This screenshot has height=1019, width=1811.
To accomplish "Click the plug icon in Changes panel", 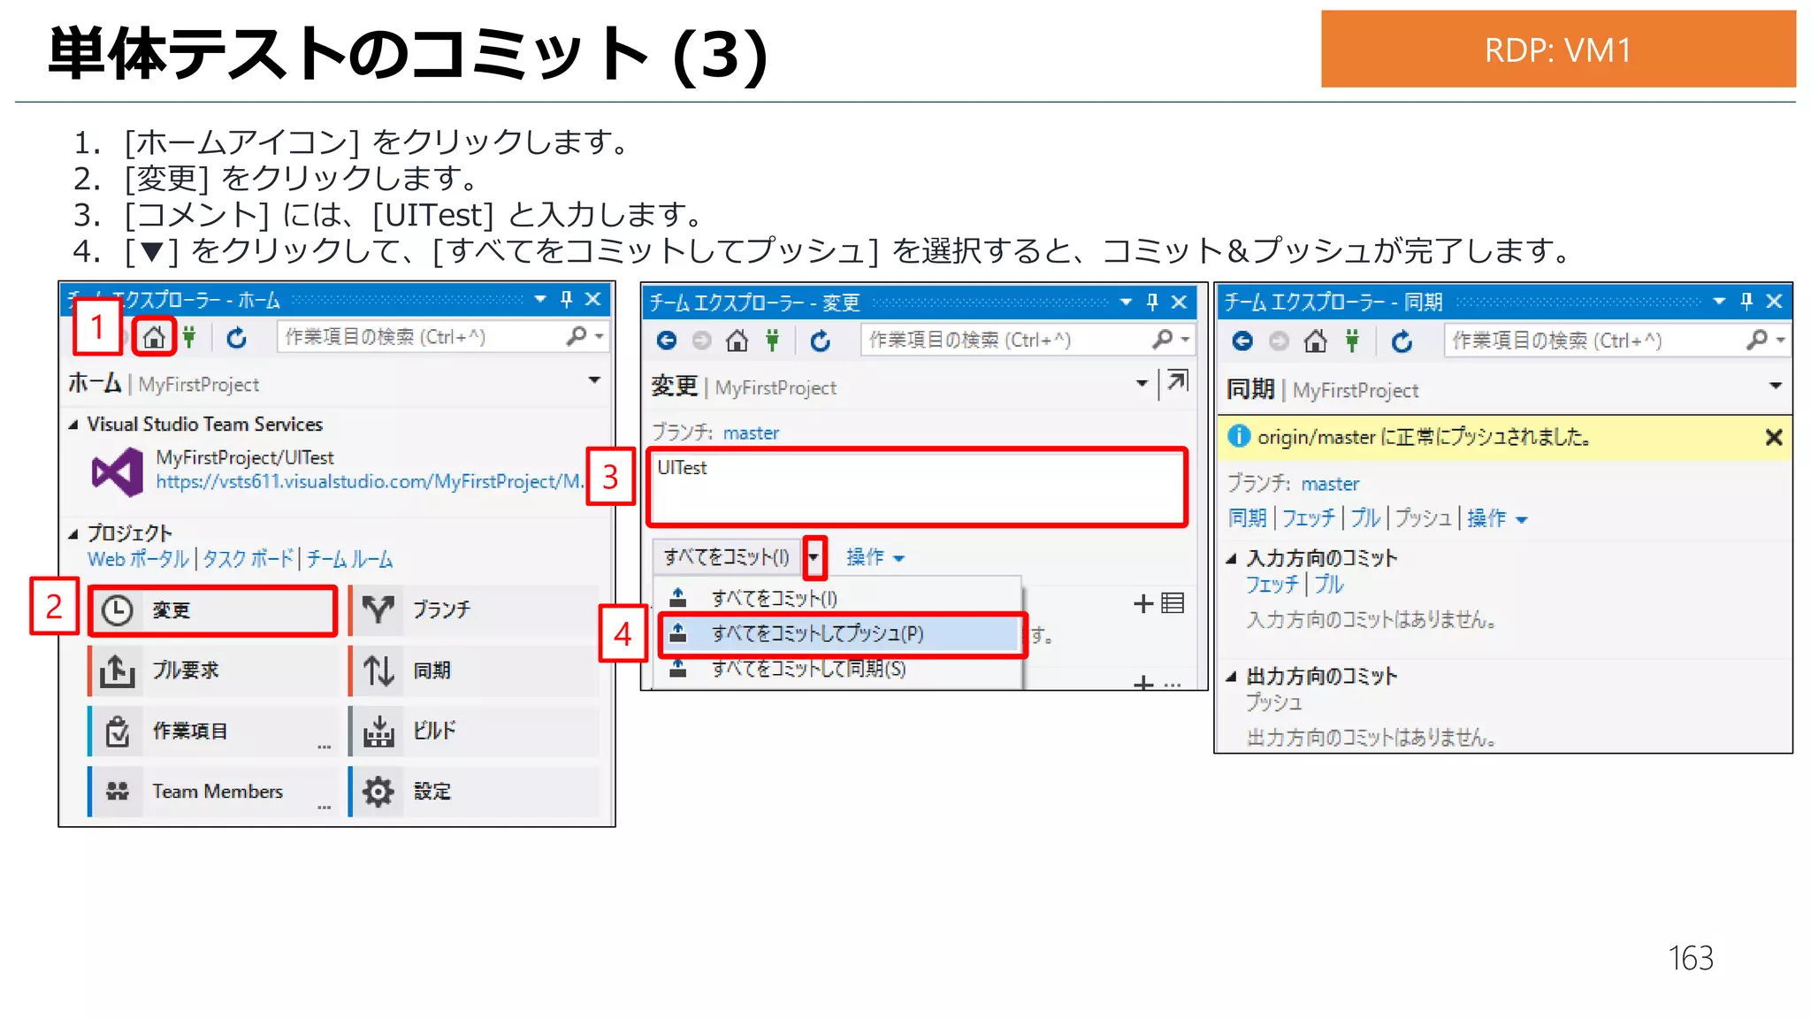I will click(772, 341).
